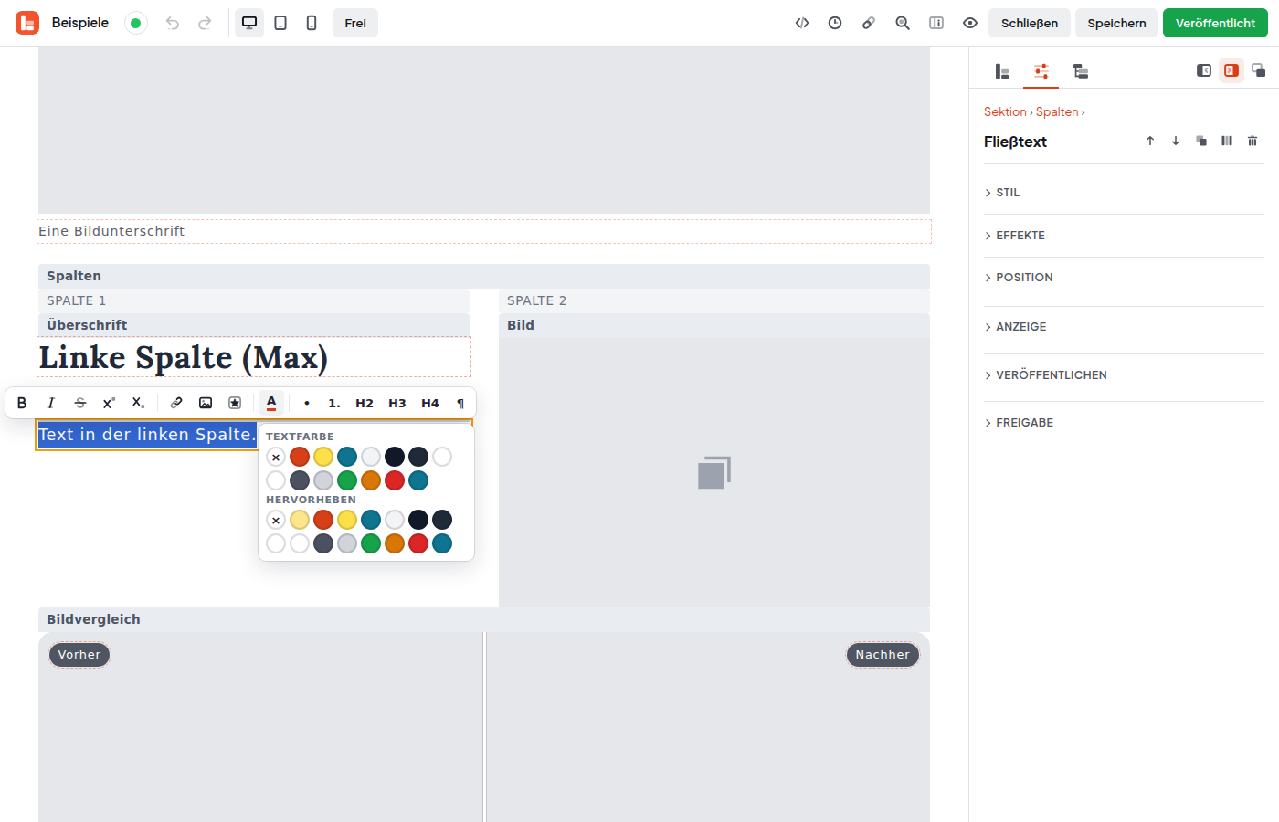Viewport: 1279px width, 822px height.
Task: Apply italic formatting to the selected text
Action: 51,403
